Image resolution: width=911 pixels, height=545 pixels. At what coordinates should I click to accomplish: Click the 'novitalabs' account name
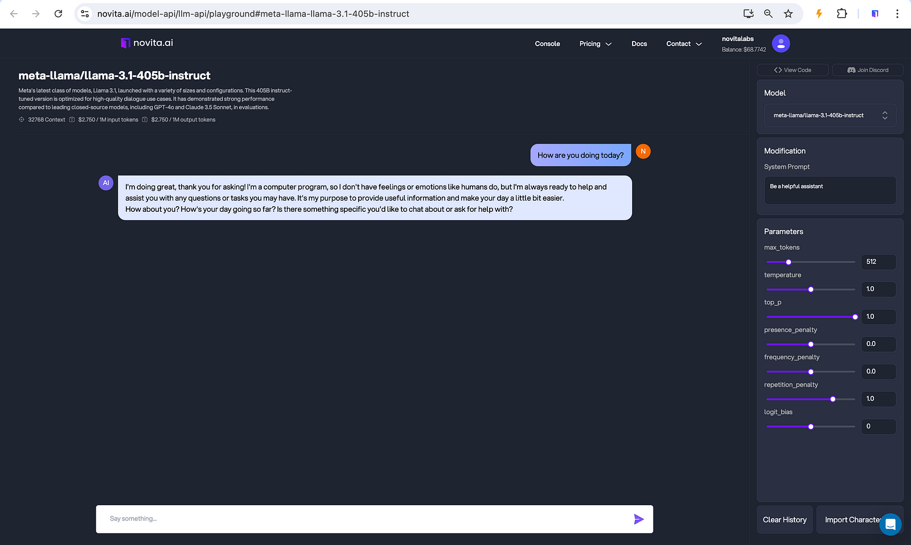[x=737, y=39]
